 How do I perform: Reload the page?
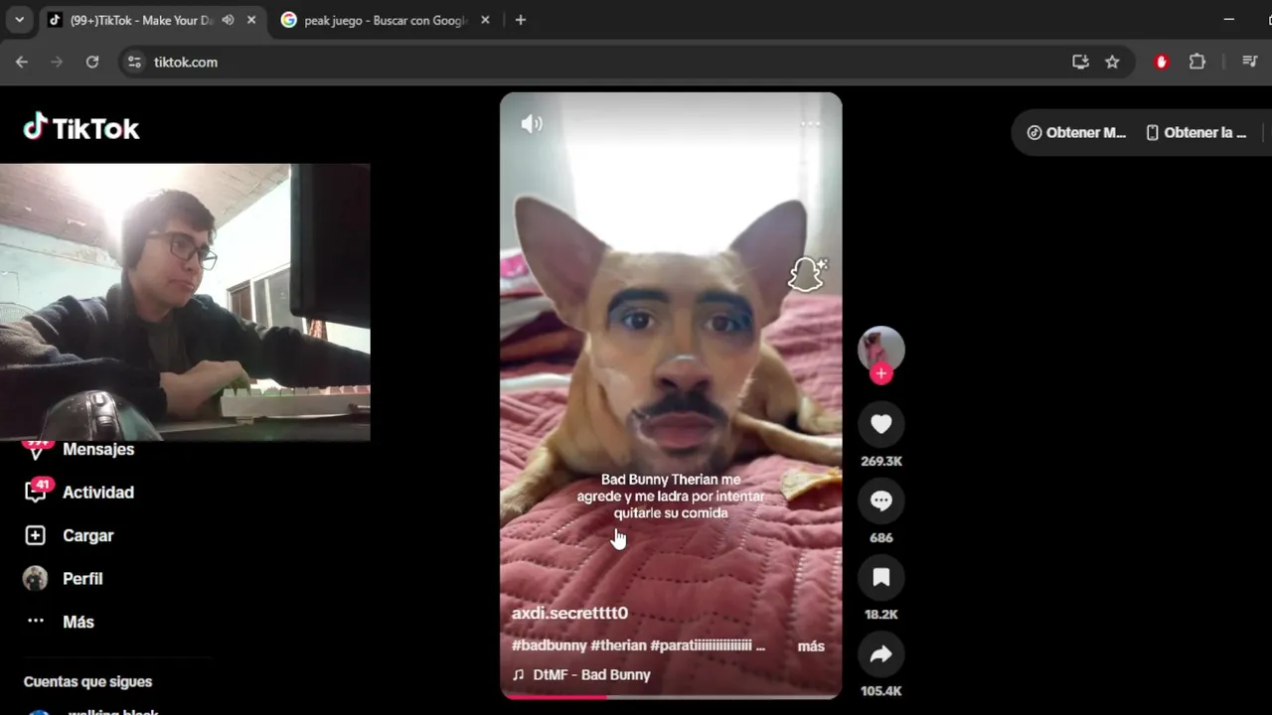92,62
